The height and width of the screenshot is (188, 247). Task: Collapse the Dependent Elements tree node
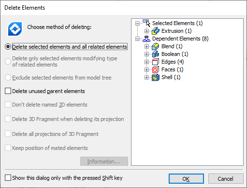[137, 39]
